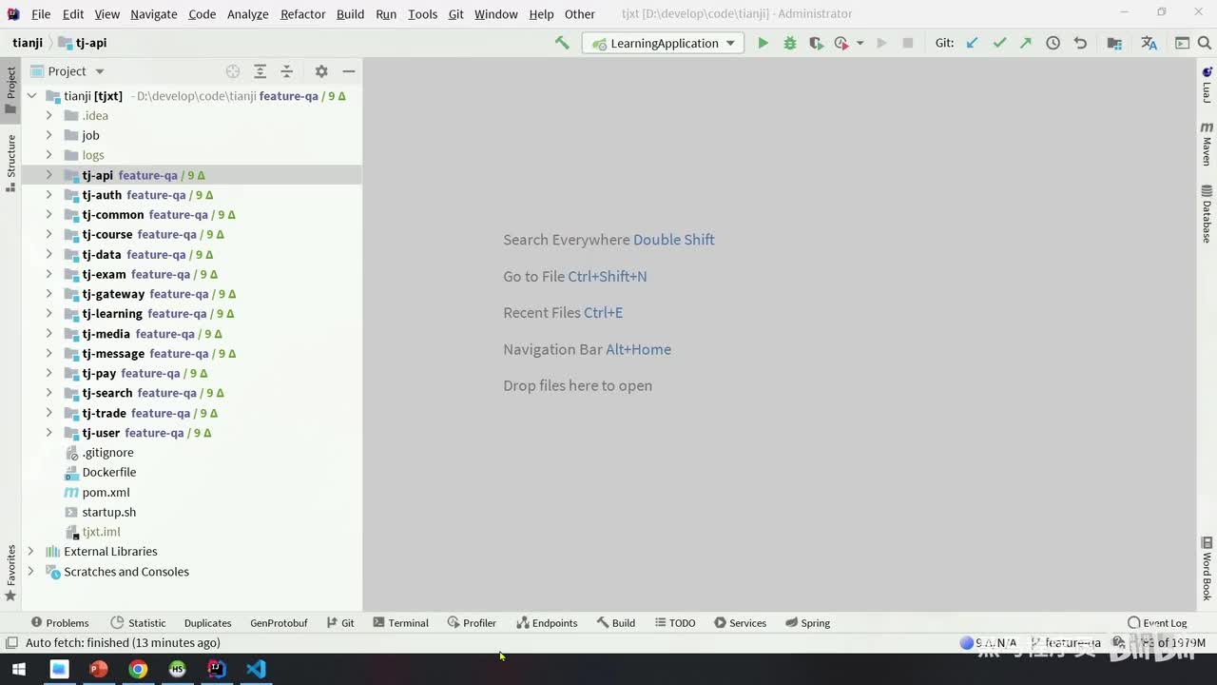Expand all in Project panel

tap(260, 71)
